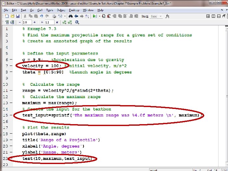Toggle breakpoint at line 19 dash

(x=11, y=140)
